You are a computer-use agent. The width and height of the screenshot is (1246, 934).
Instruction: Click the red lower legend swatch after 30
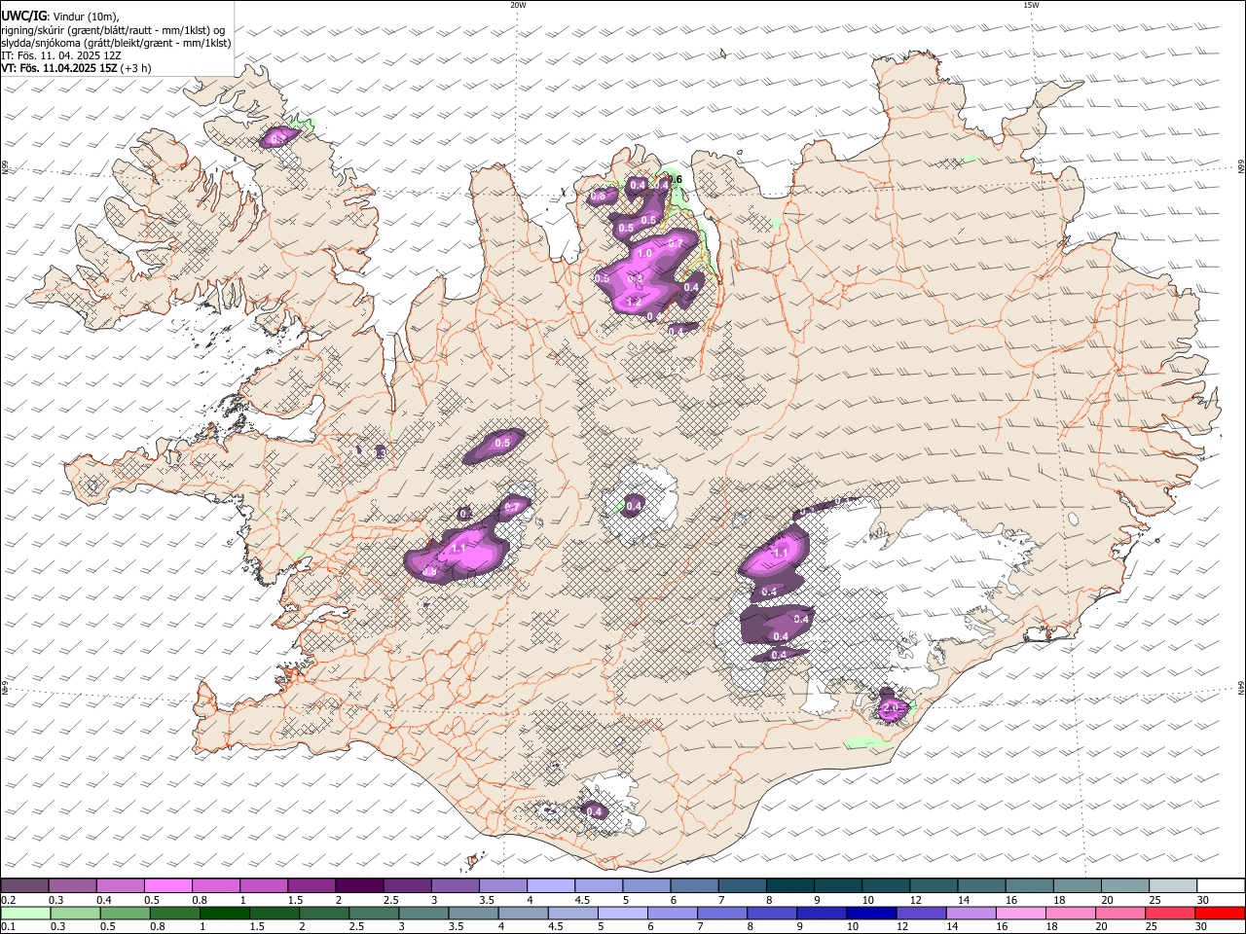tap(1220, 913)
